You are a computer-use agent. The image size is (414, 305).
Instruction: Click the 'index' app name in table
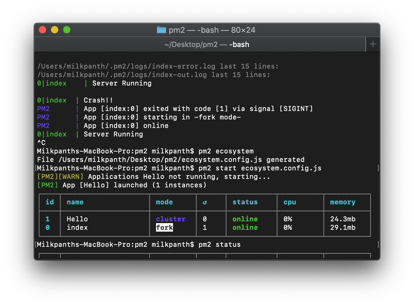point(77,227)
